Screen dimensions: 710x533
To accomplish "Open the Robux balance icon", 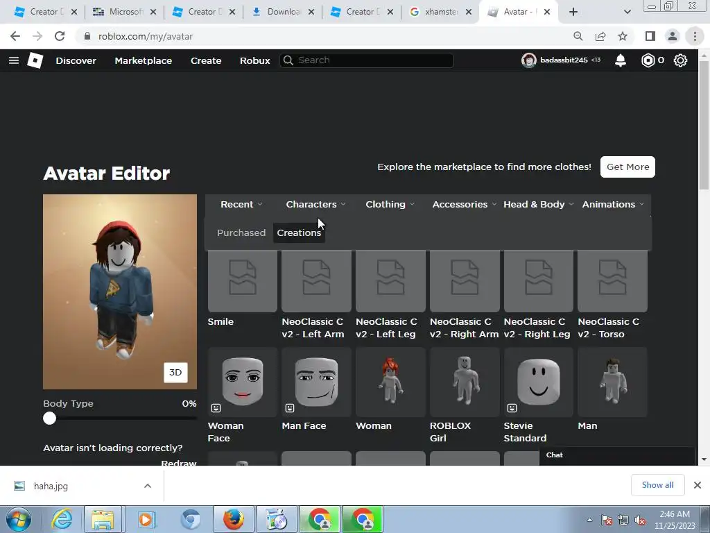I will point(648,60).
